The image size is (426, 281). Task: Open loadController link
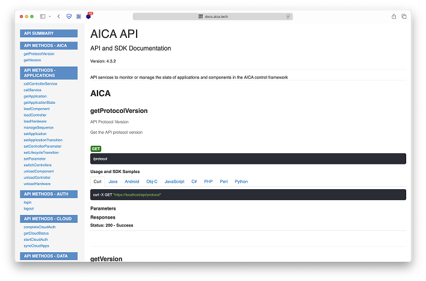[35, 115]
